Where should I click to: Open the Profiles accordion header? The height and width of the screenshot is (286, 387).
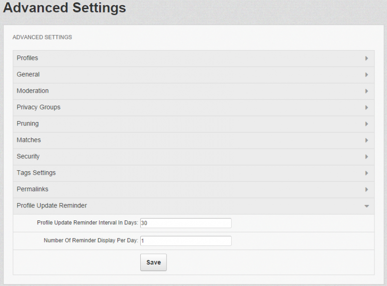(x=193, y=58)
